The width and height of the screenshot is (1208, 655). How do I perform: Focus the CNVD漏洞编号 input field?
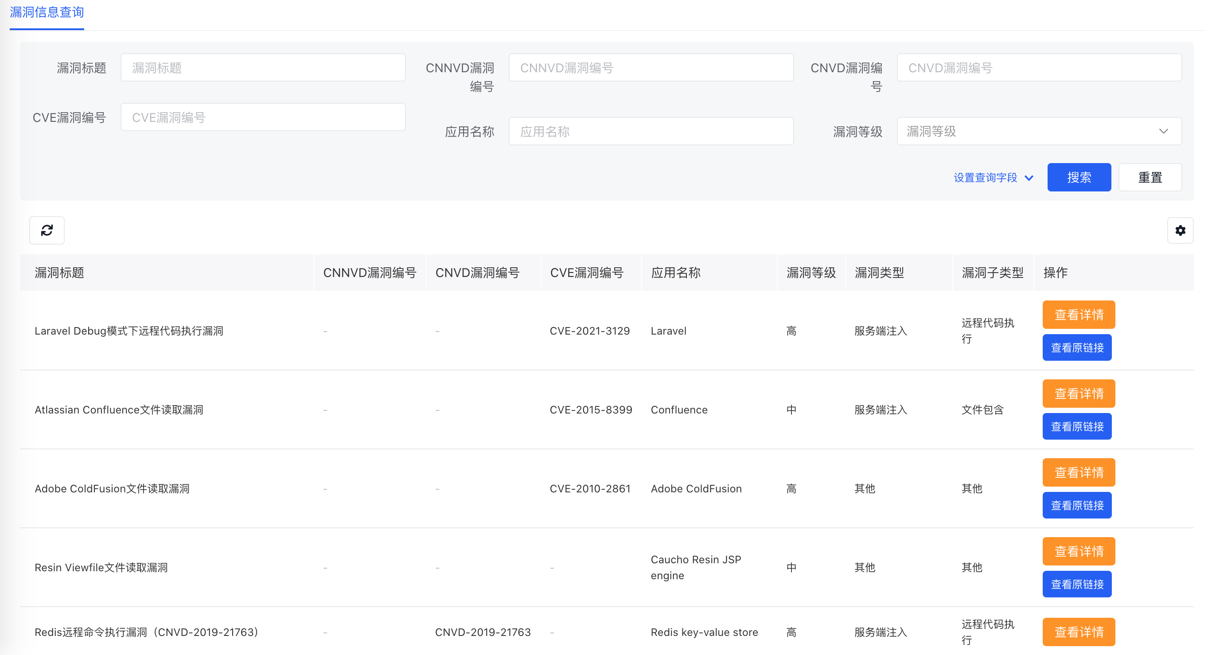click(x=1039, y=67)
